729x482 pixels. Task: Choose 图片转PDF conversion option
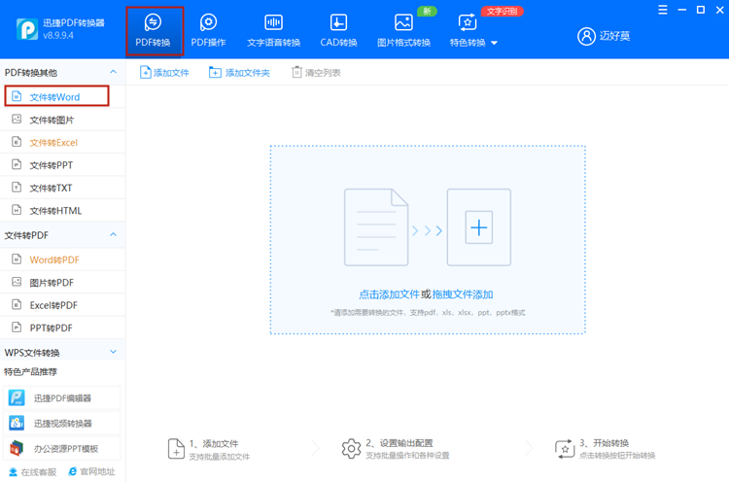click(53, 282)
